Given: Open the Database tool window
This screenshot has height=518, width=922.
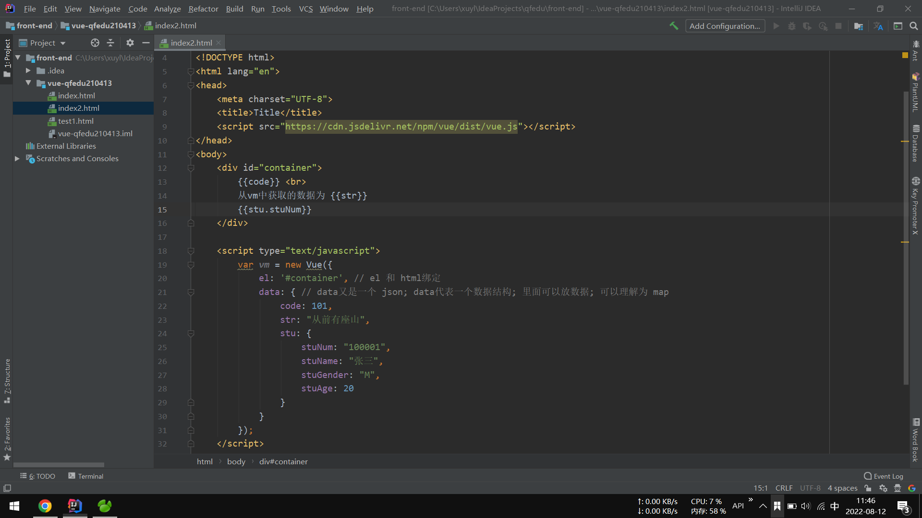Looking at the screenshot, I should (916, 143).
